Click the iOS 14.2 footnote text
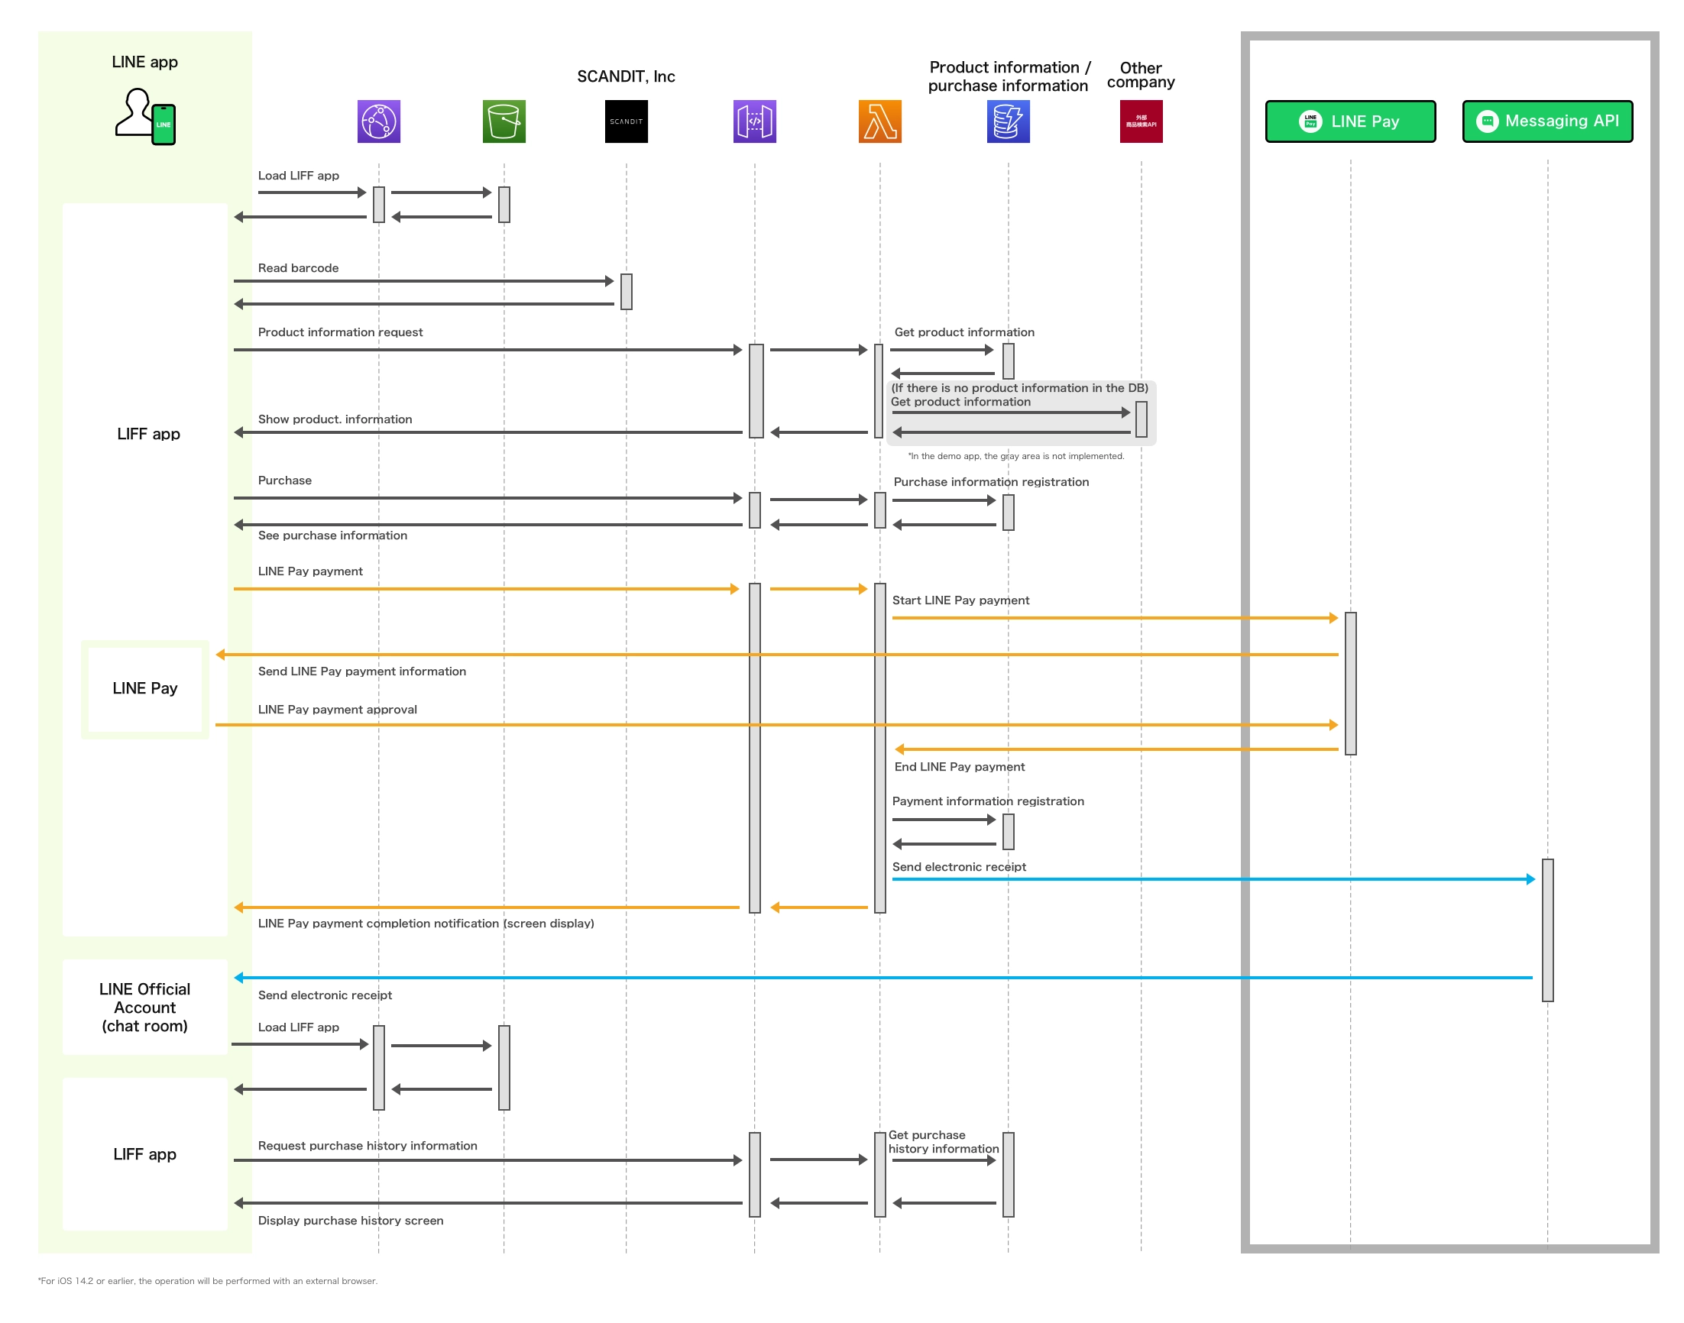Screen dimensions: 1684x1323 click(208, 1281)
